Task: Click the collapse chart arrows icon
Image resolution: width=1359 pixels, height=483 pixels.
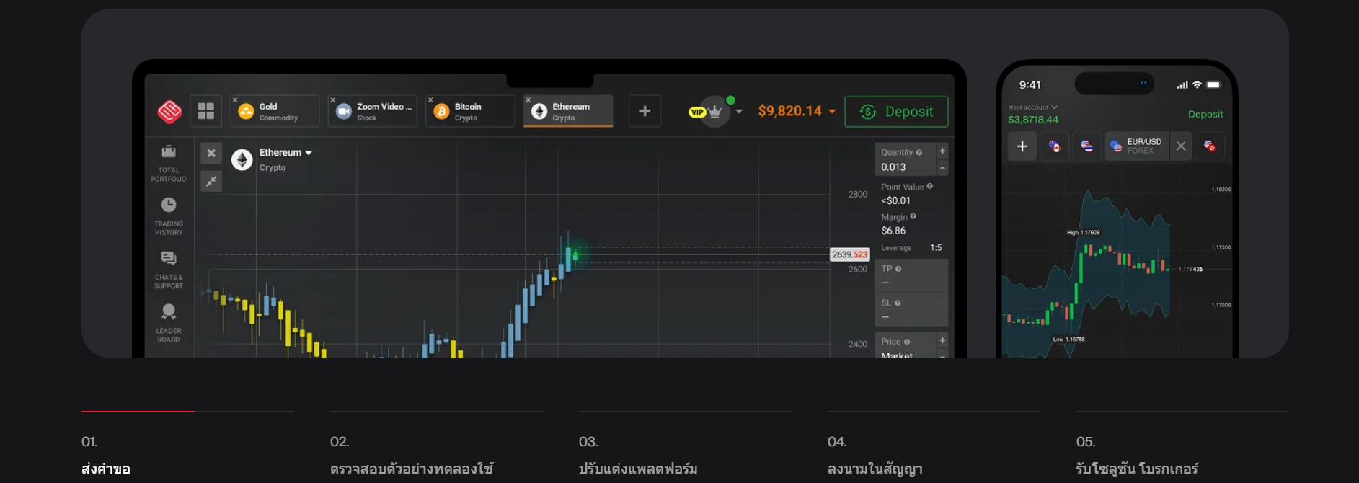Action: [211, 181]
